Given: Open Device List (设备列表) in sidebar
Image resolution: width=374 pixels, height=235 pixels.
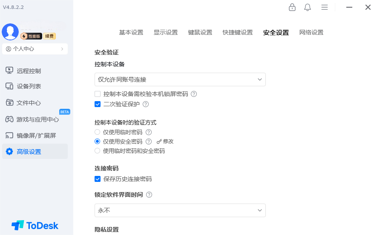Looking at the screenshot, I should [29, 86].
